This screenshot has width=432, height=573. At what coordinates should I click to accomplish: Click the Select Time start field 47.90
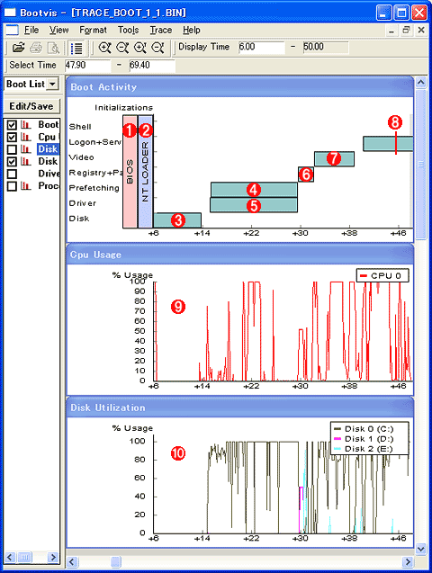87,66
